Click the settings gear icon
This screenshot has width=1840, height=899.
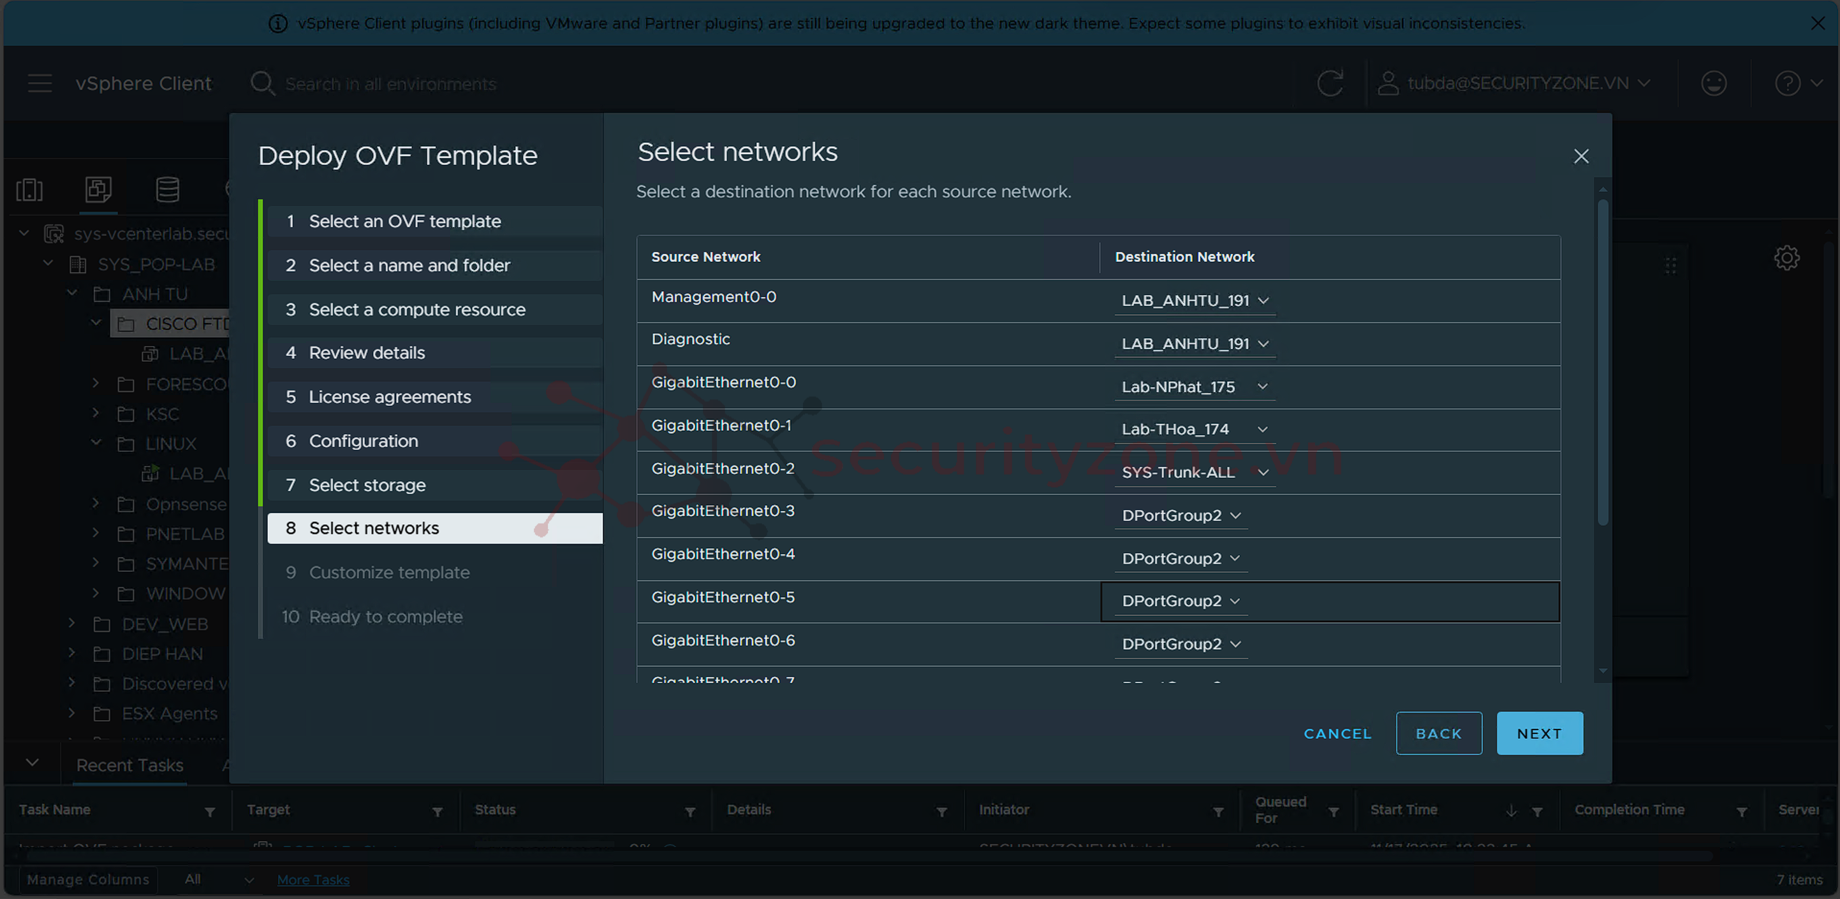tap(1786, 257)
